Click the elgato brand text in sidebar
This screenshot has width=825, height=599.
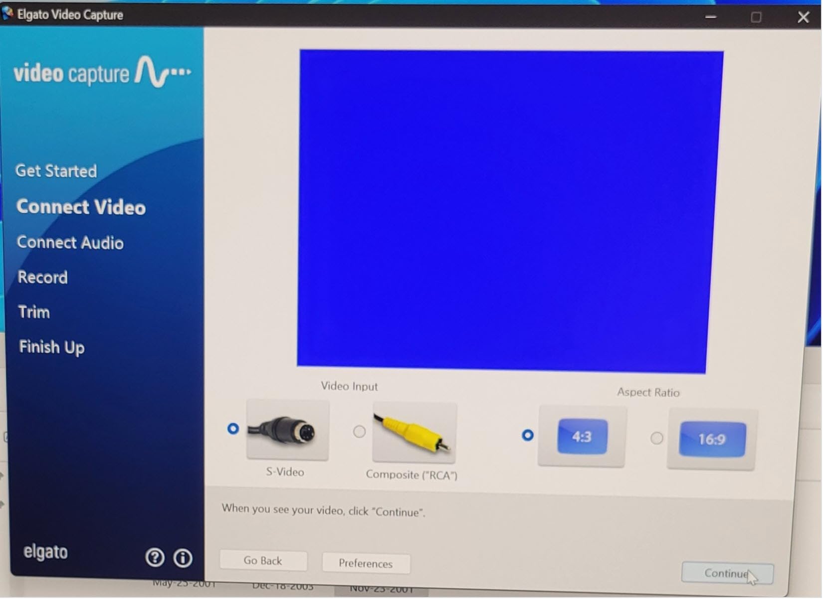pyautogui.click(x=45, y=552)
